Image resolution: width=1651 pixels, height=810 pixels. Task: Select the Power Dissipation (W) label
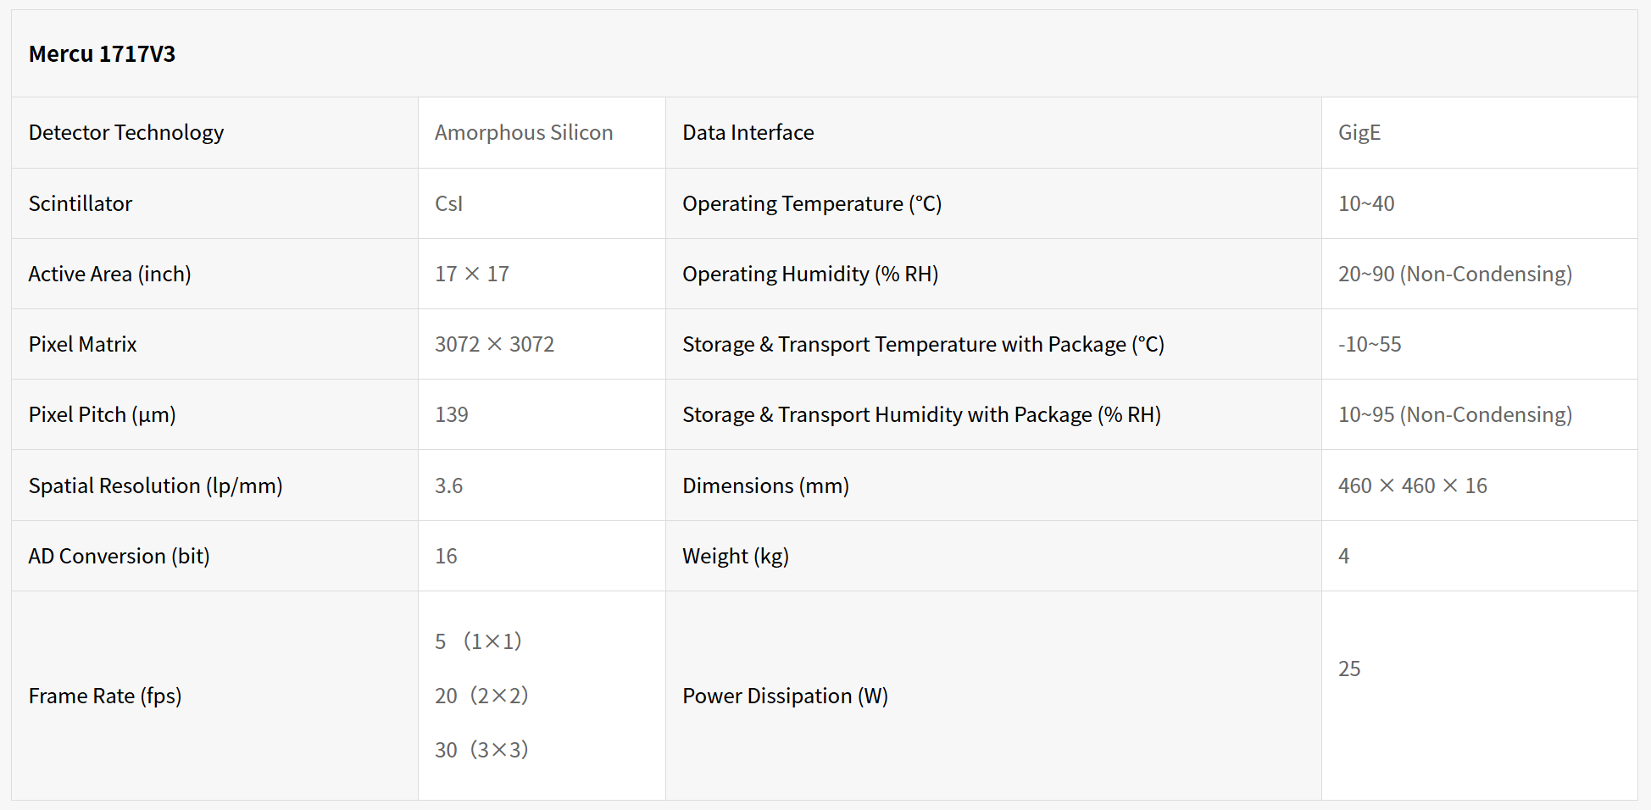click(x=785, y=696)
